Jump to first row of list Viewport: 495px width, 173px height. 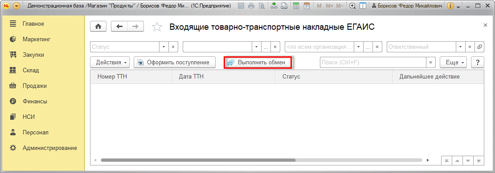[446, 161]
